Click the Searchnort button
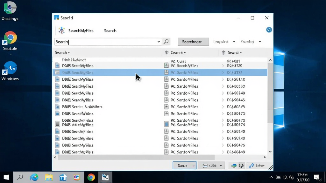The width and height of the screenshot is (326, 183). click(193, 42)
